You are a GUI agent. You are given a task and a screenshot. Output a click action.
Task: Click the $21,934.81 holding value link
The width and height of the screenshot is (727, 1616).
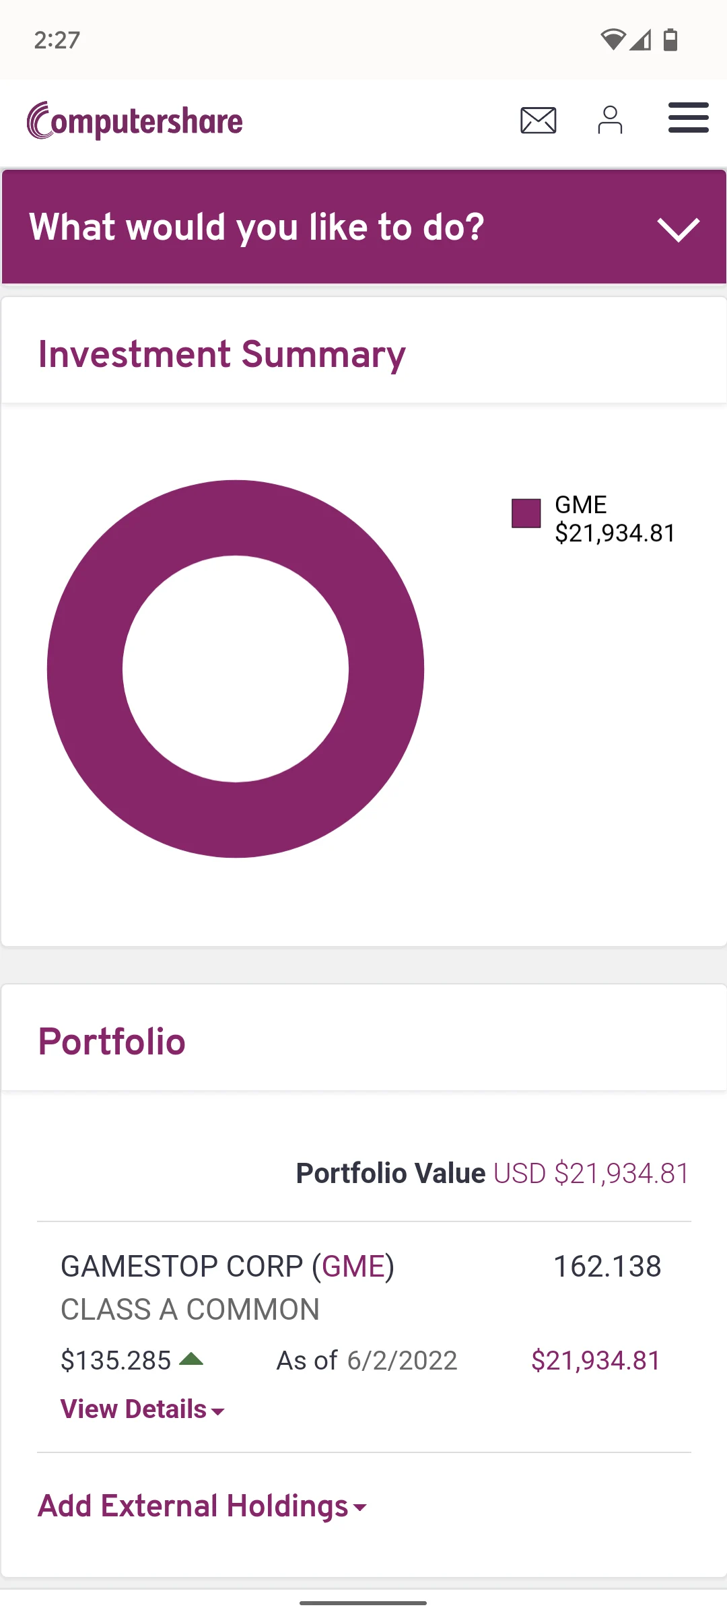tap(596, 1361)
